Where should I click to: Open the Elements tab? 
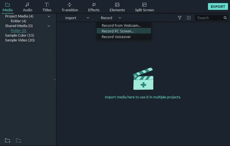point(117,7)
